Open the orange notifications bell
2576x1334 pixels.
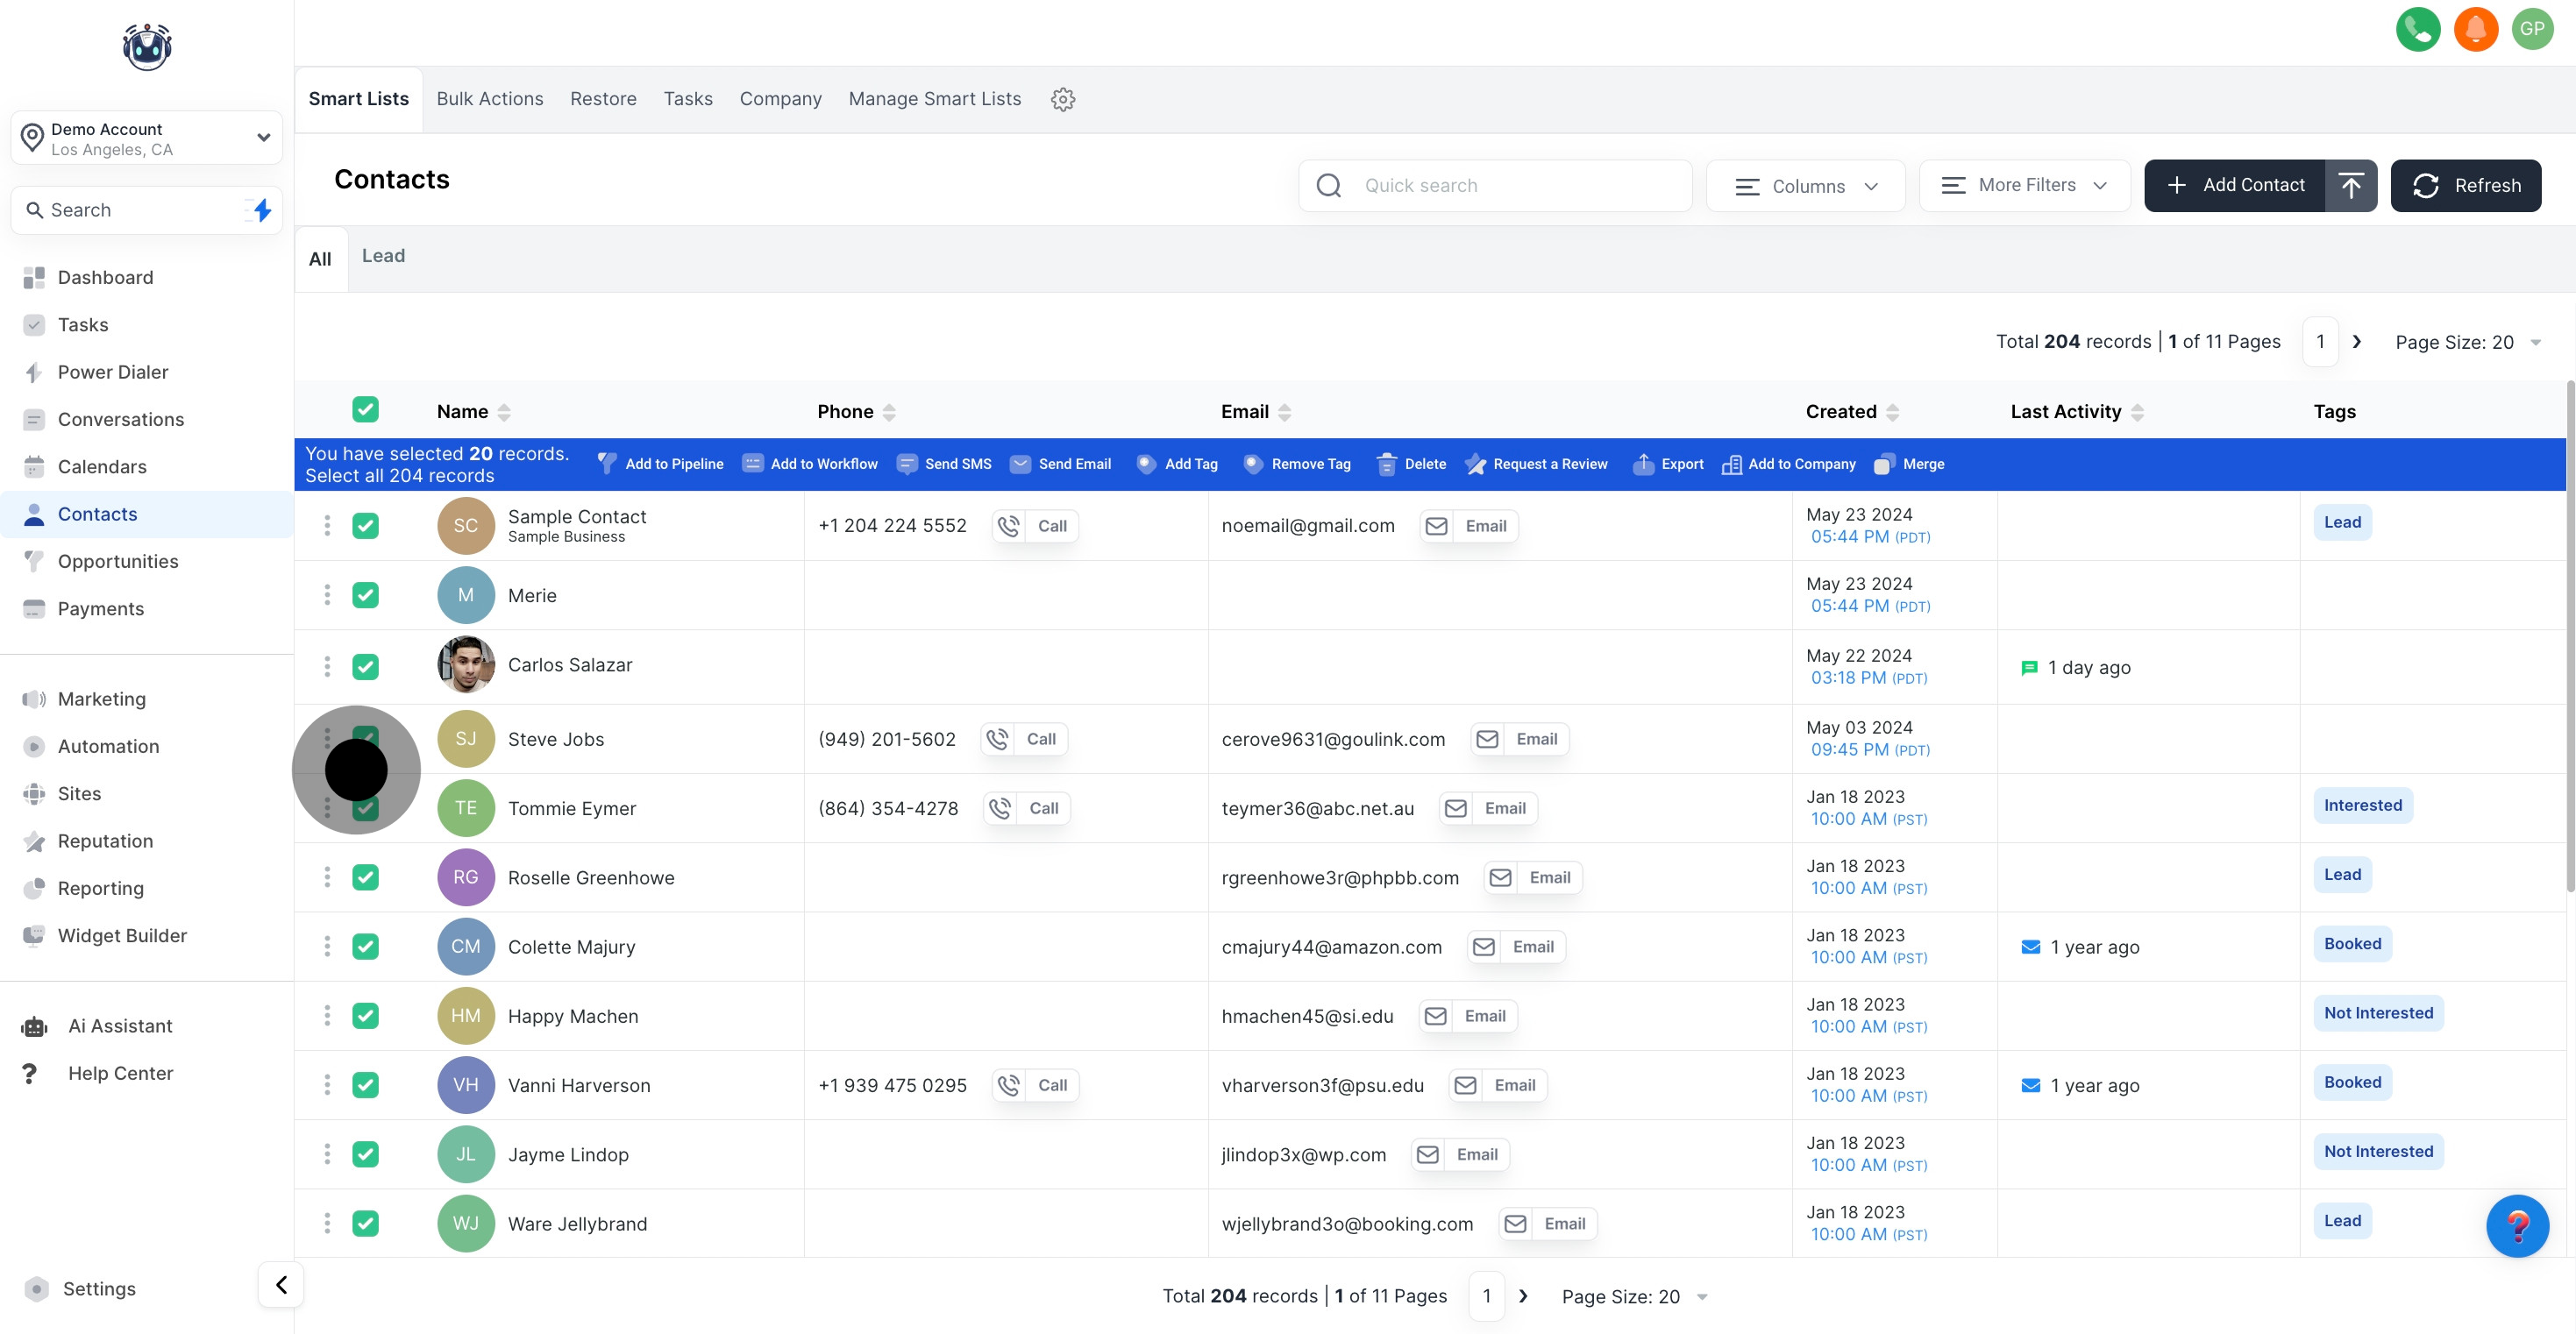(2475, 29)
